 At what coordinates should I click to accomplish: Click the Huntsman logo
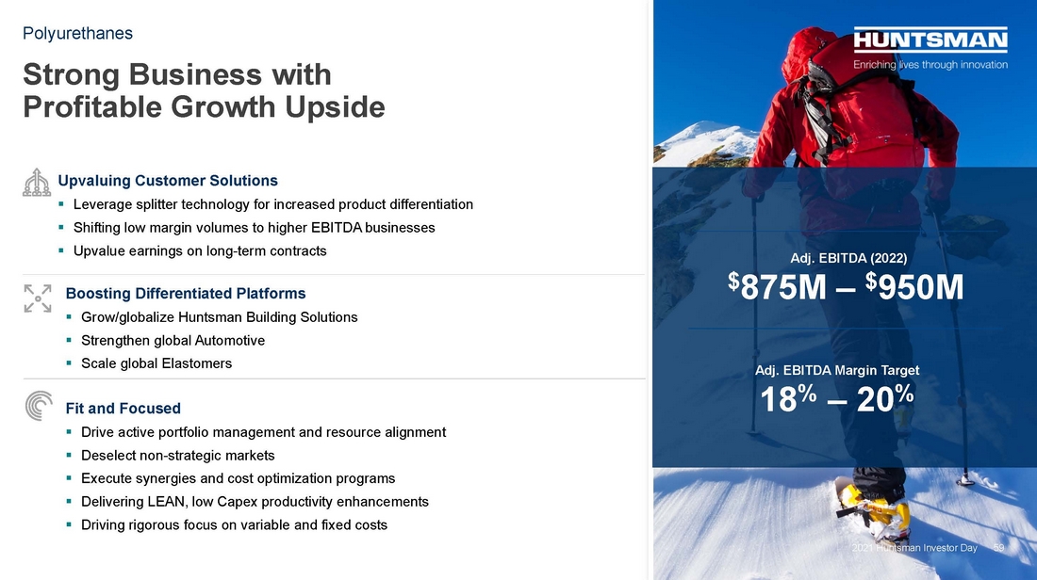(x=930, y=40)
